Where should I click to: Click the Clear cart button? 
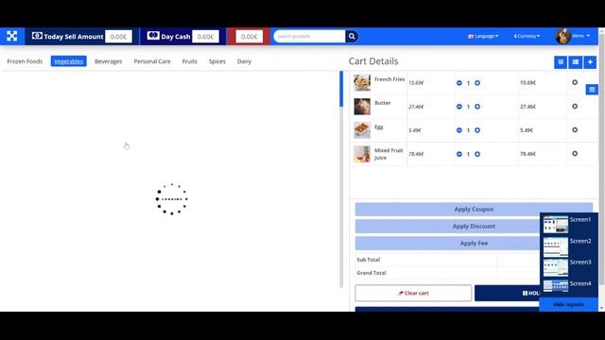[413, 293]
